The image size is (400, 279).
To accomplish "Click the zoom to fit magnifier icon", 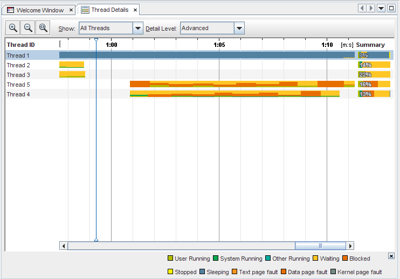I will click(43, 28).
